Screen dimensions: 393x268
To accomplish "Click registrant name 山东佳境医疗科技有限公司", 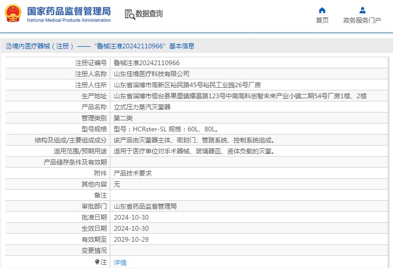I will 152,74.
